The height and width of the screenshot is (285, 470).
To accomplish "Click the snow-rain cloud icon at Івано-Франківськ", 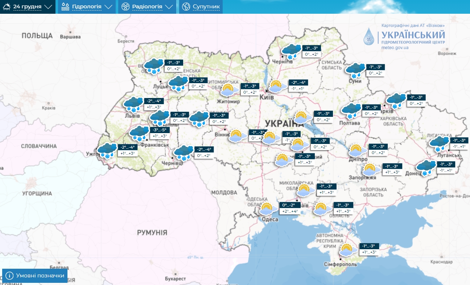I will click(x=139, y=133).
